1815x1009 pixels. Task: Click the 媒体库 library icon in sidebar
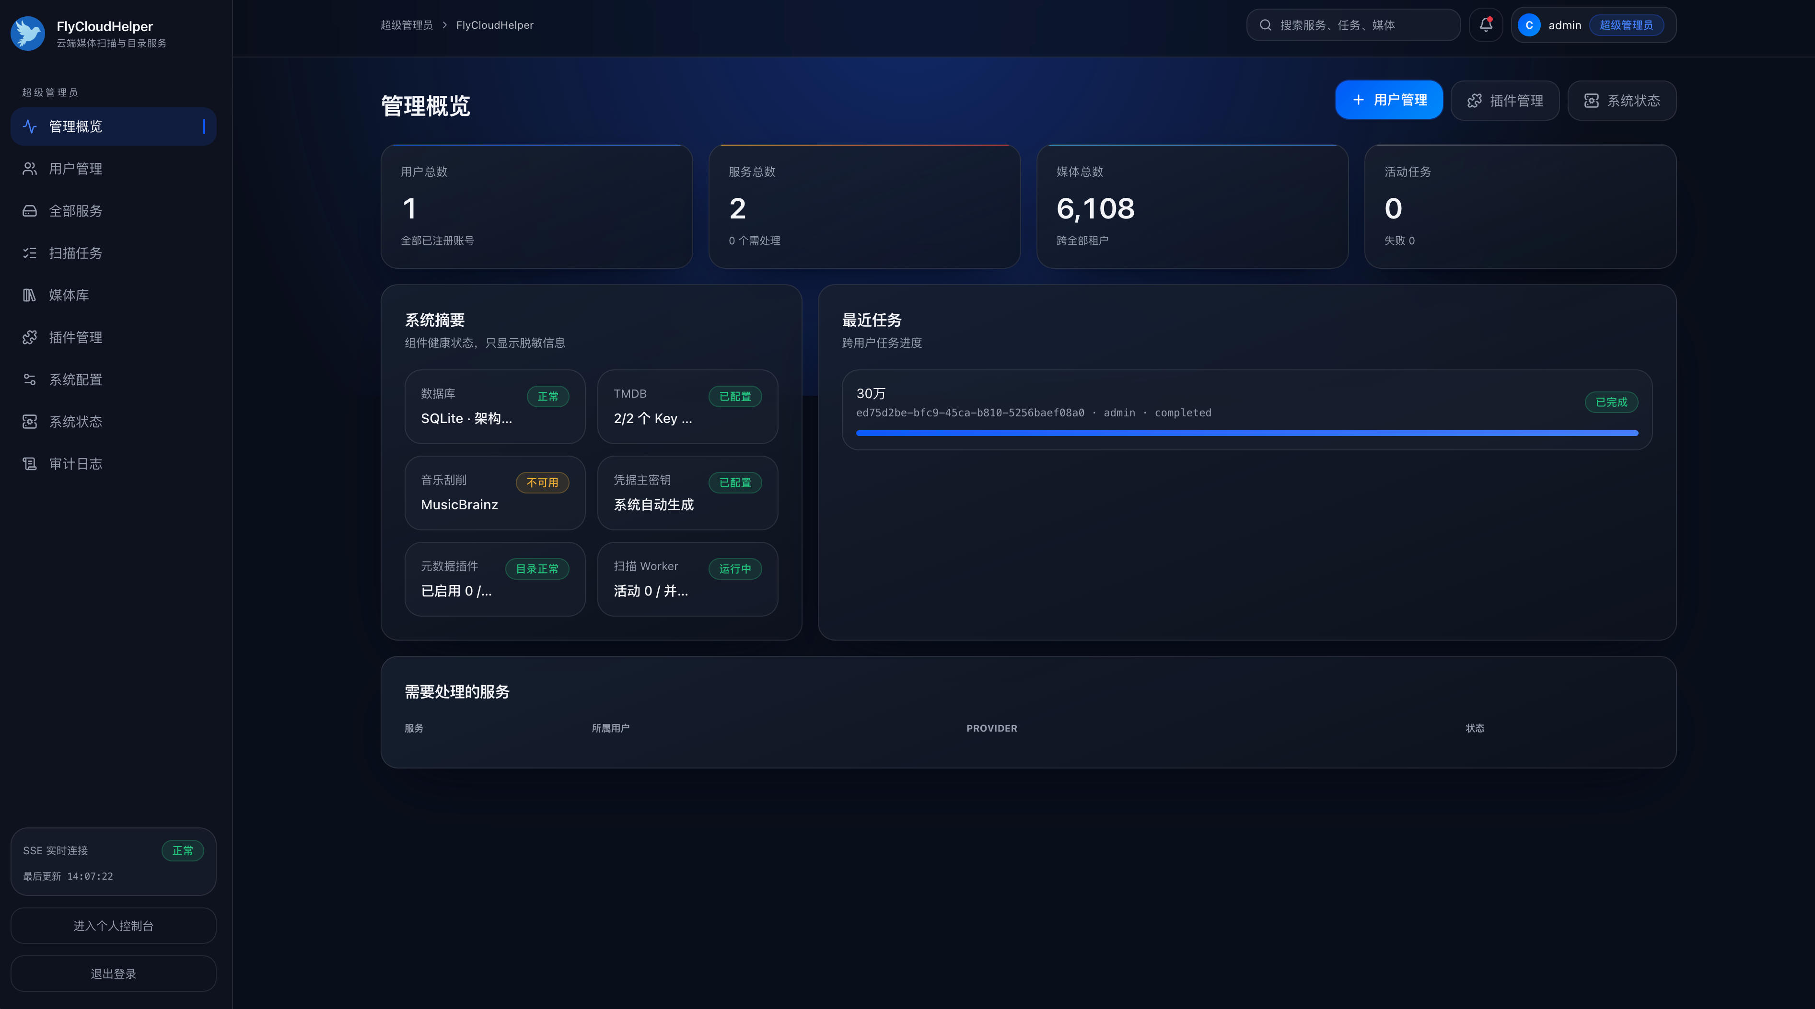click(30, 295)
